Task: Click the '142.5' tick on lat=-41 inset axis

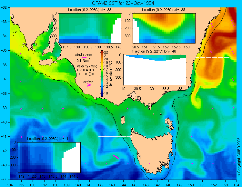Action: [32, 176]
